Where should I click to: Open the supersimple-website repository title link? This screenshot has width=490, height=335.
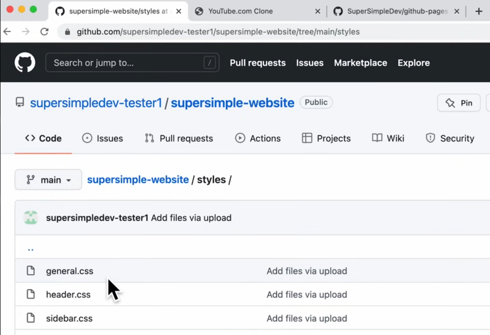pos(232,103)
